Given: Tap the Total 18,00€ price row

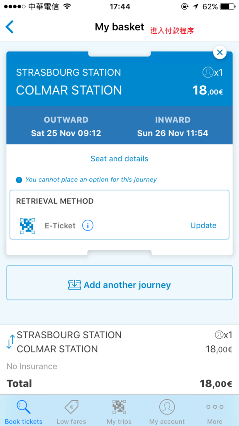Looking at the screenshot, I should (x=119, y=384).
